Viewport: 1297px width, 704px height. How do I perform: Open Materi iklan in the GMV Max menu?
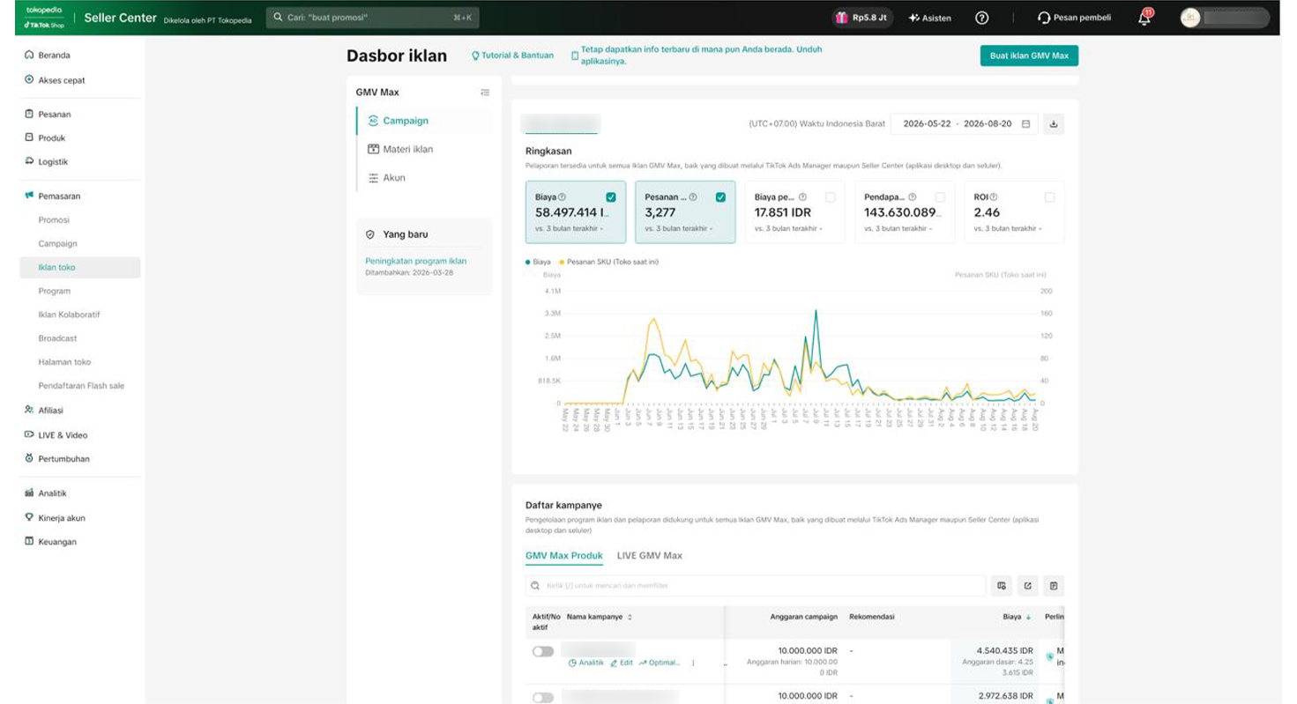(x=408, y=149)
